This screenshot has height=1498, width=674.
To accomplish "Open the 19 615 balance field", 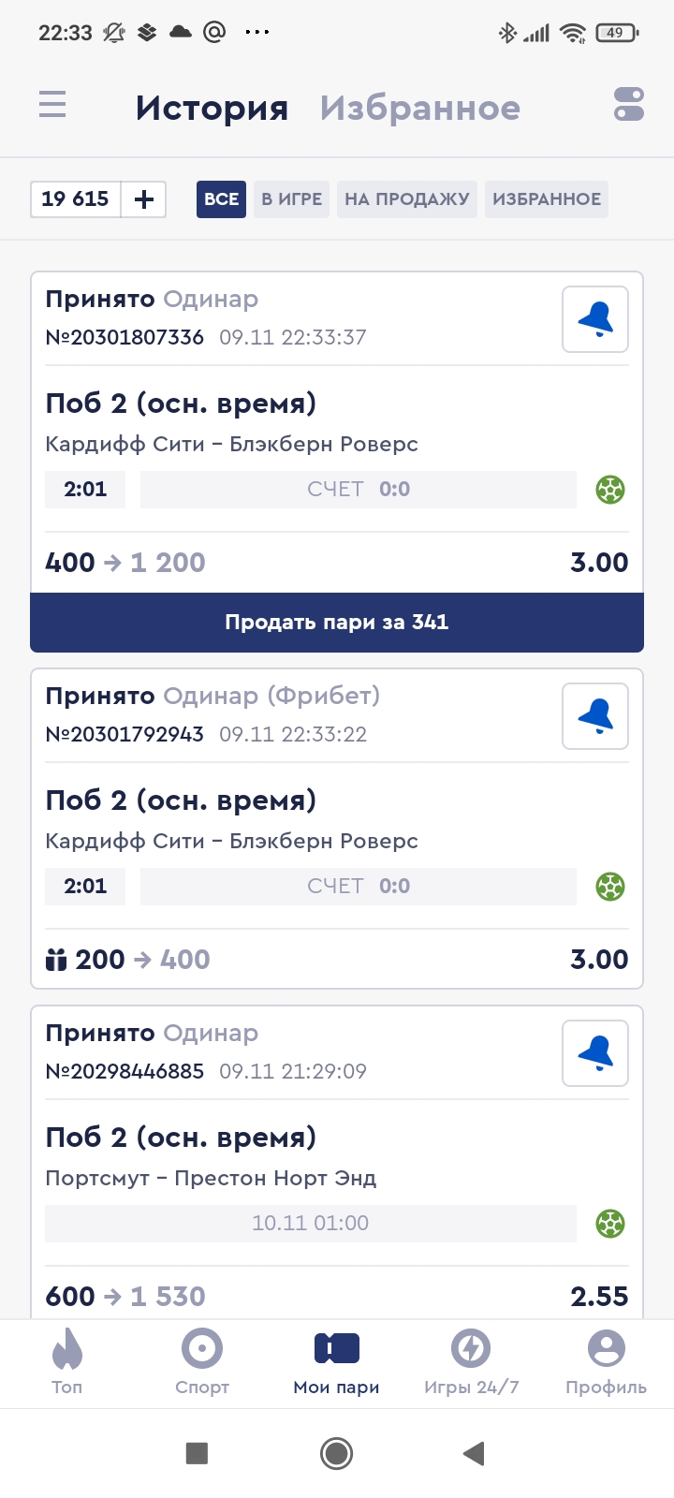I will [76, 199].
